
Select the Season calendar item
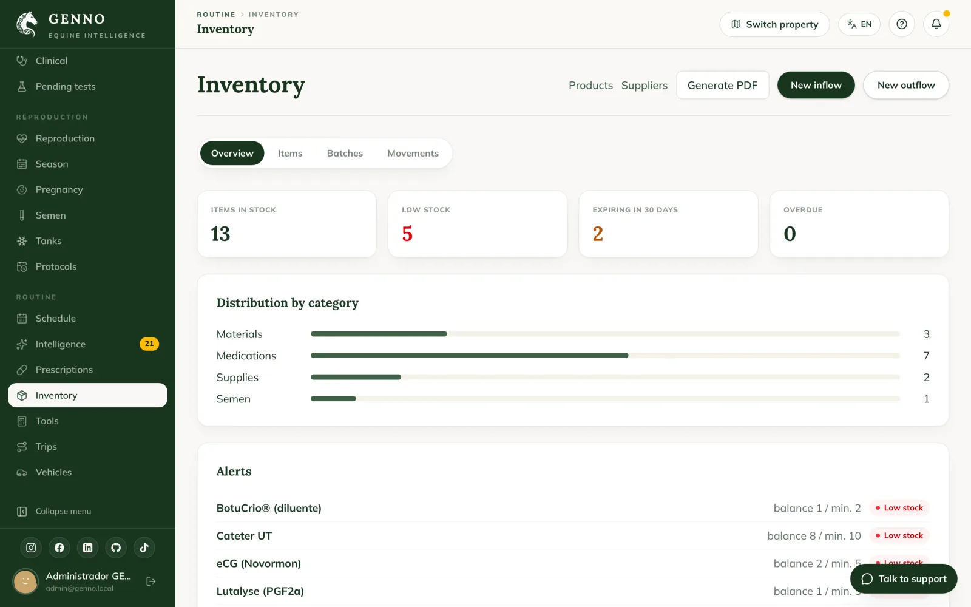pyautogui.click(x=87, y=164)
